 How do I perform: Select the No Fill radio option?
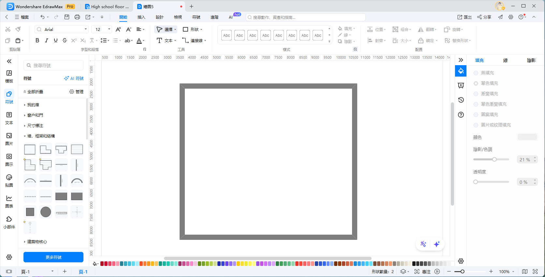[x=476, y=73]
